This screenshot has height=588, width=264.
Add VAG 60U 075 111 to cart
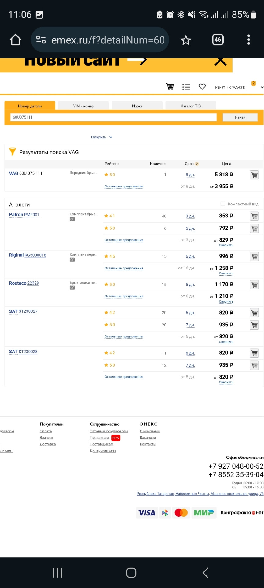click(x=254, y=175)
